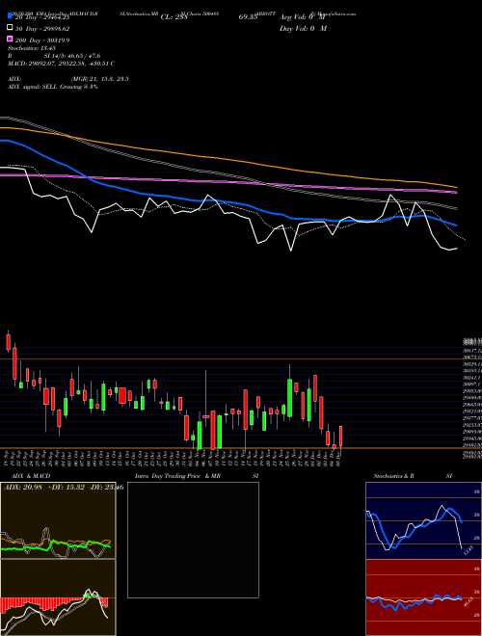Click the 69.35 value in header

point(248,17)
